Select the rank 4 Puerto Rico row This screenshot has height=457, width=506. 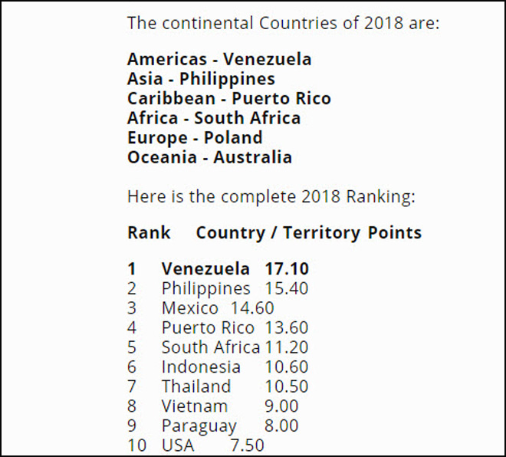pyautogui.click(x=219, y=328)
